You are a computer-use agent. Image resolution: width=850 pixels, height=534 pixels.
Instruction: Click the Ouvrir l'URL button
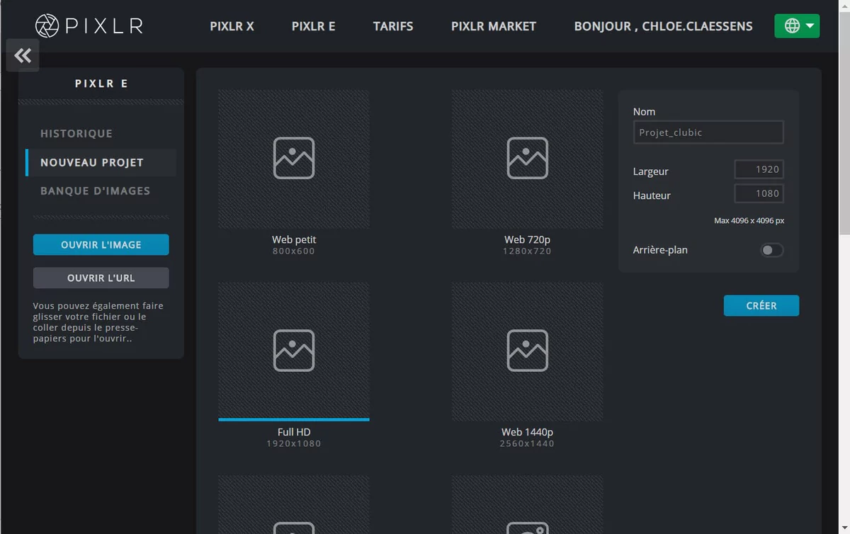pos(101,278)
